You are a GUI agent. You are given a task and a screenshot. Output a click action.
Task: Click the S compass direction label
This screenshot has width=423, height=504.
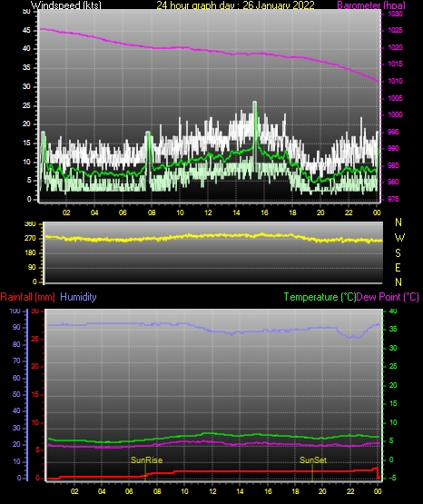[398, 253]
